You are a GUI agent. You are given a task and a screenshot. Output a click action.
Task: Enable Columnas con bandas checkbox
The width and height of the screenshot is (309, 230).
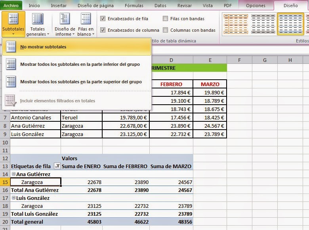pyautogui.click(x=165, y=30)
